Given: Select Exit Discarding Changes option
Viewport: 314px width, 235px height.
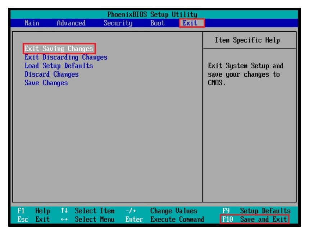Looking at the screenshot, I should tap(66, 57).
